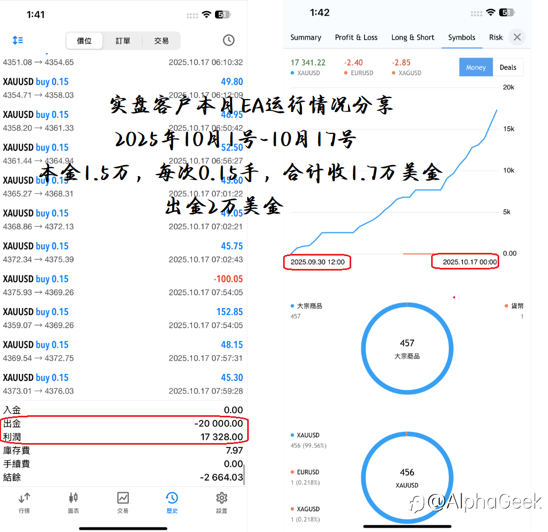Tap the XAUUSD 456 (99.56%) legend entry
Screen dimensions: 548x532
308,440
